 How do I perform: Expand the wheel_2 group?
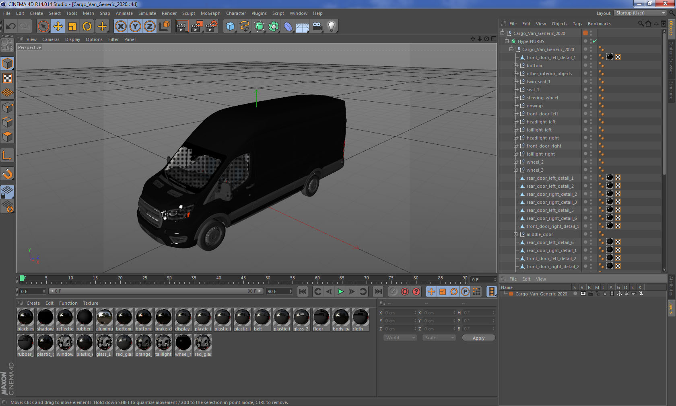pos(516,162)
